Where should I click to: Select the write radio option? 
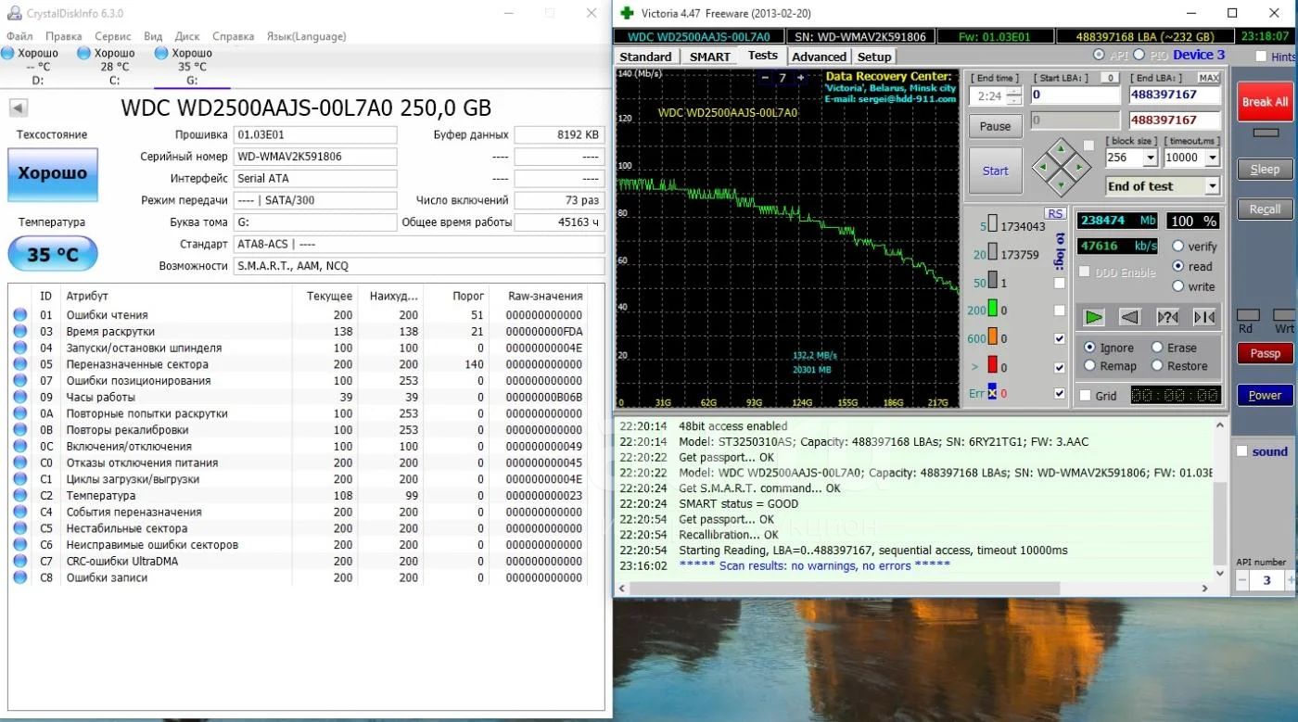coord(1178,286)
